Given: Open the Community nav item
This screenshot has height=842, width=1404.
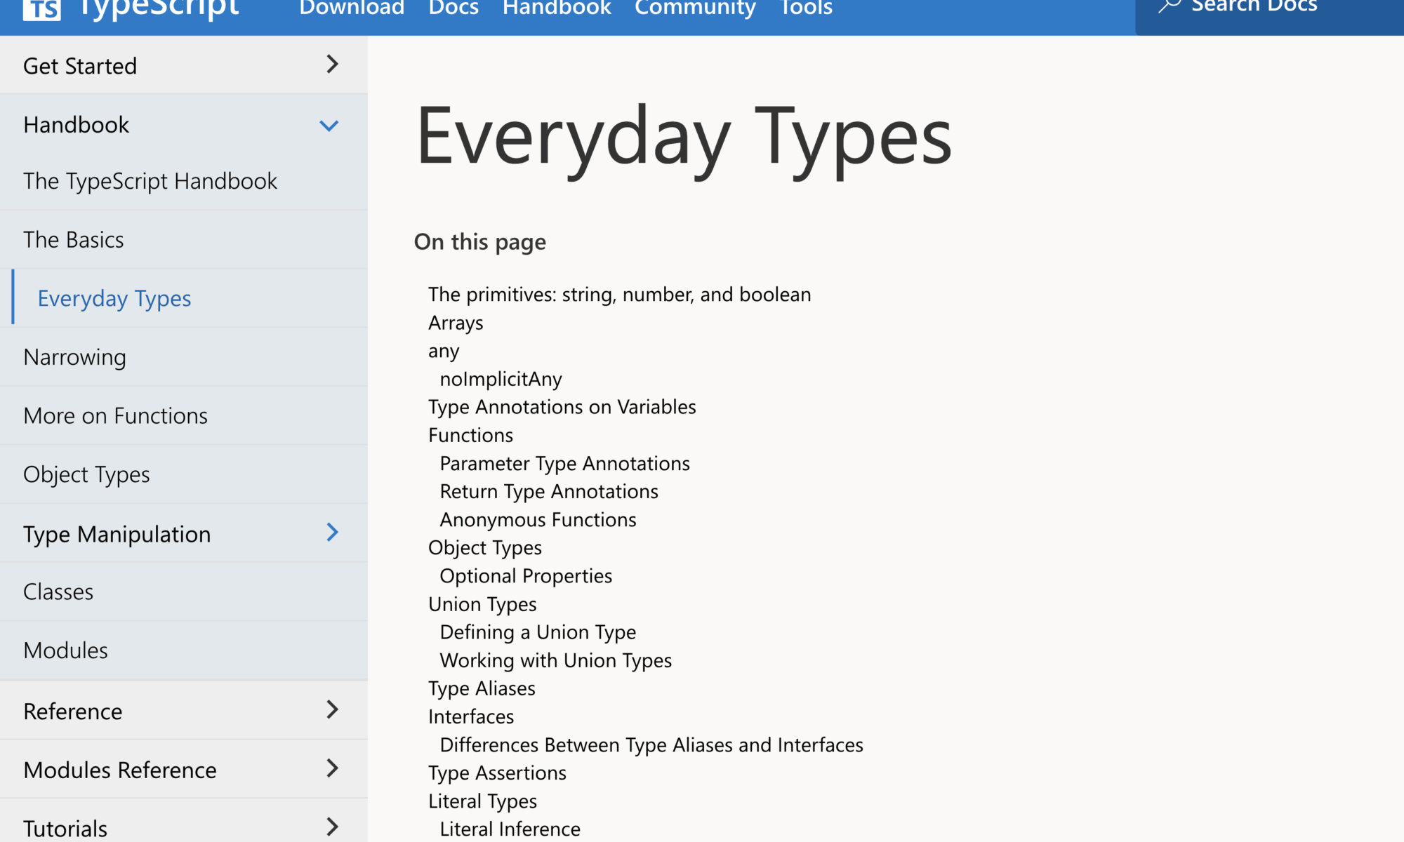Looking at the screenshot, I should pyautogui.click(x=695, y=8).
